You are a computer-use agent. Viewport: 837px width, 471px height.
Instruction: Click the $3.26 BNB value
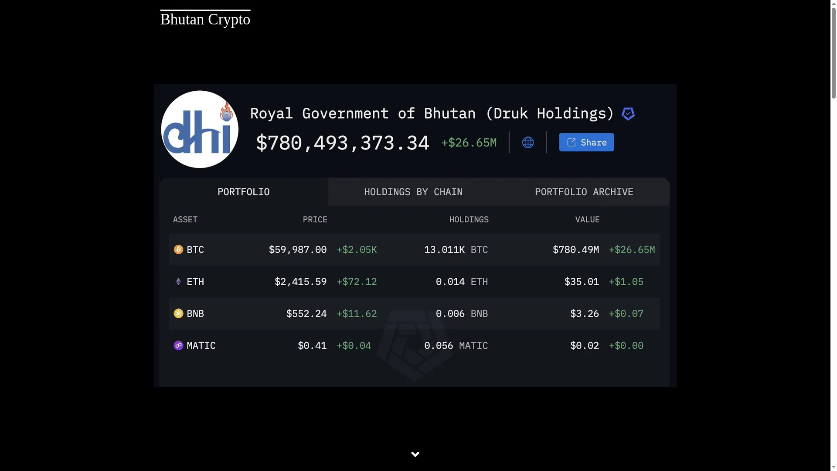click(585, 314)
